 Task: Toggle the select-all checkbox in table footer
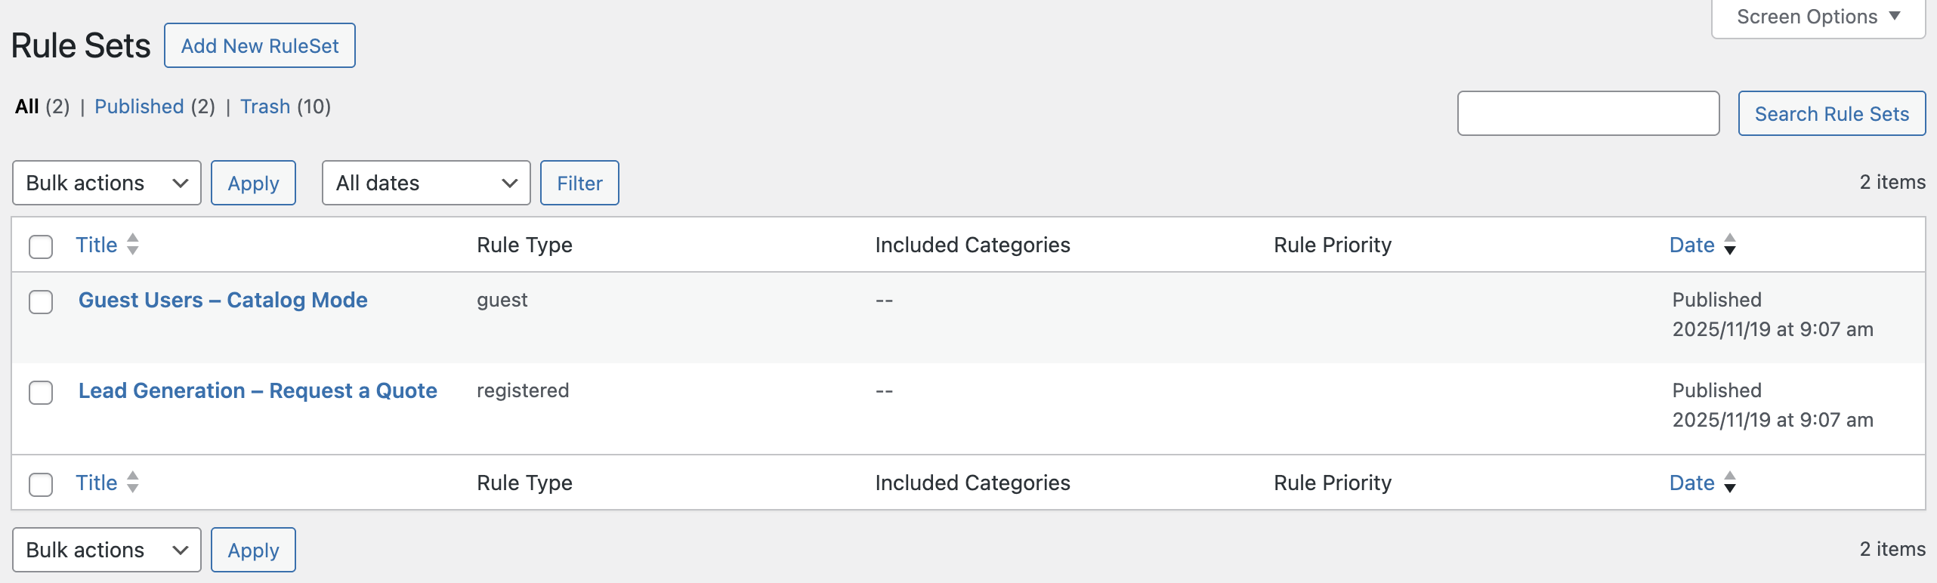click(41, 484)
